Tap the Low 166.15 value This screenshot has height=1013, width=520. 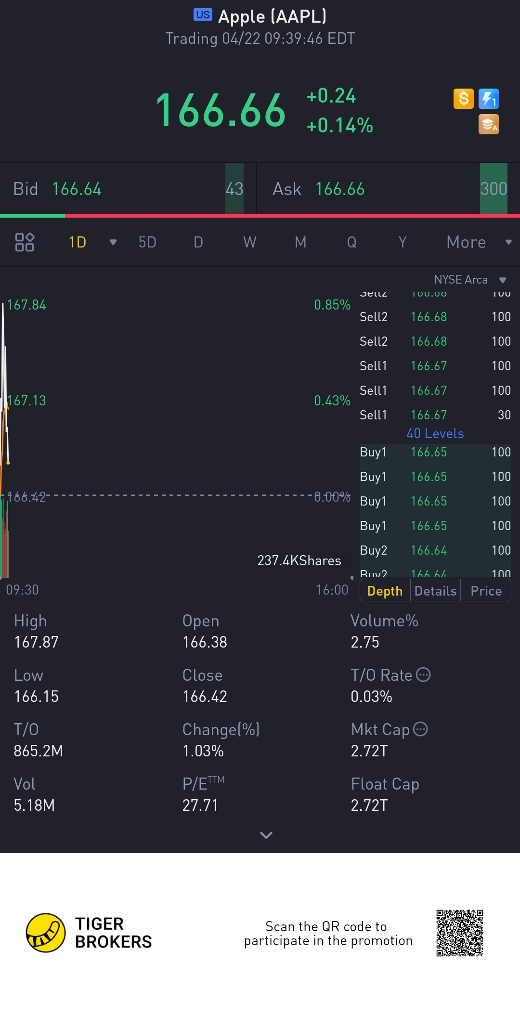pos(36,696)
